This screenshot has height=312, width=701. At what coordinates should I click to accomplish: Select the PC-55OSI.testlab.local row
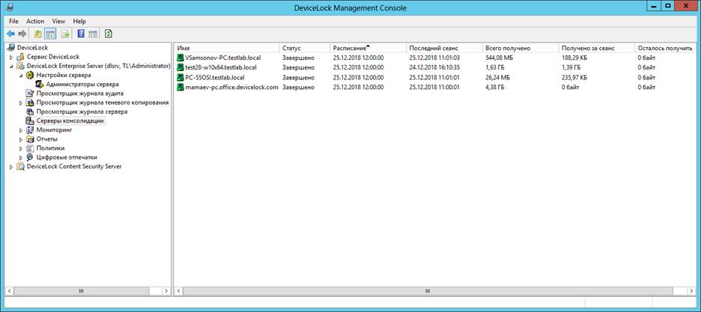(435, 77)
